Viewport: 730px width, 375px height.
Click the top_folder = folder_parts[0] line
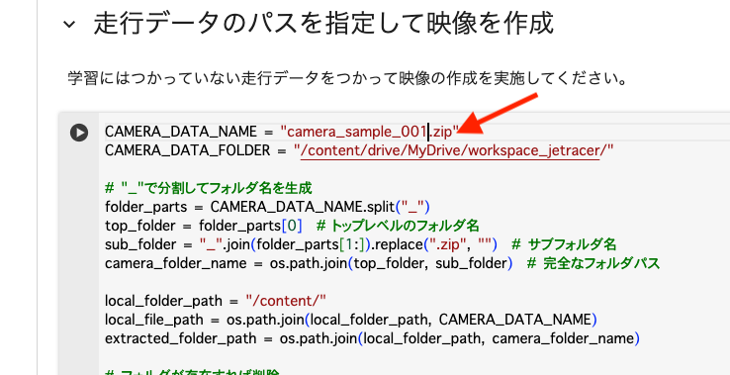coord(292,226)
